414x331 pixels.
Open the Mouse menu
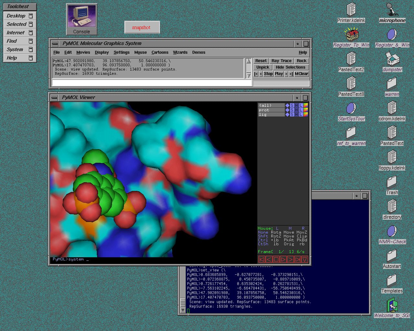[140, 52]
